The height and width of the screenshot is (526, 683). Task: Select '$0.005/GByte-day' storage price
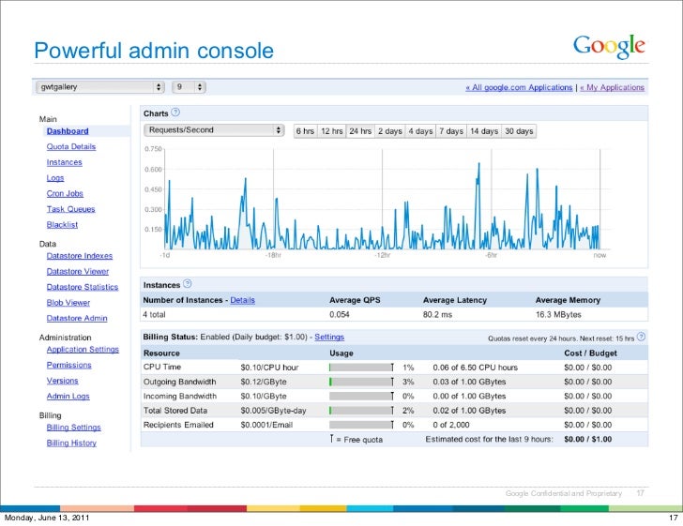(273, 411)
